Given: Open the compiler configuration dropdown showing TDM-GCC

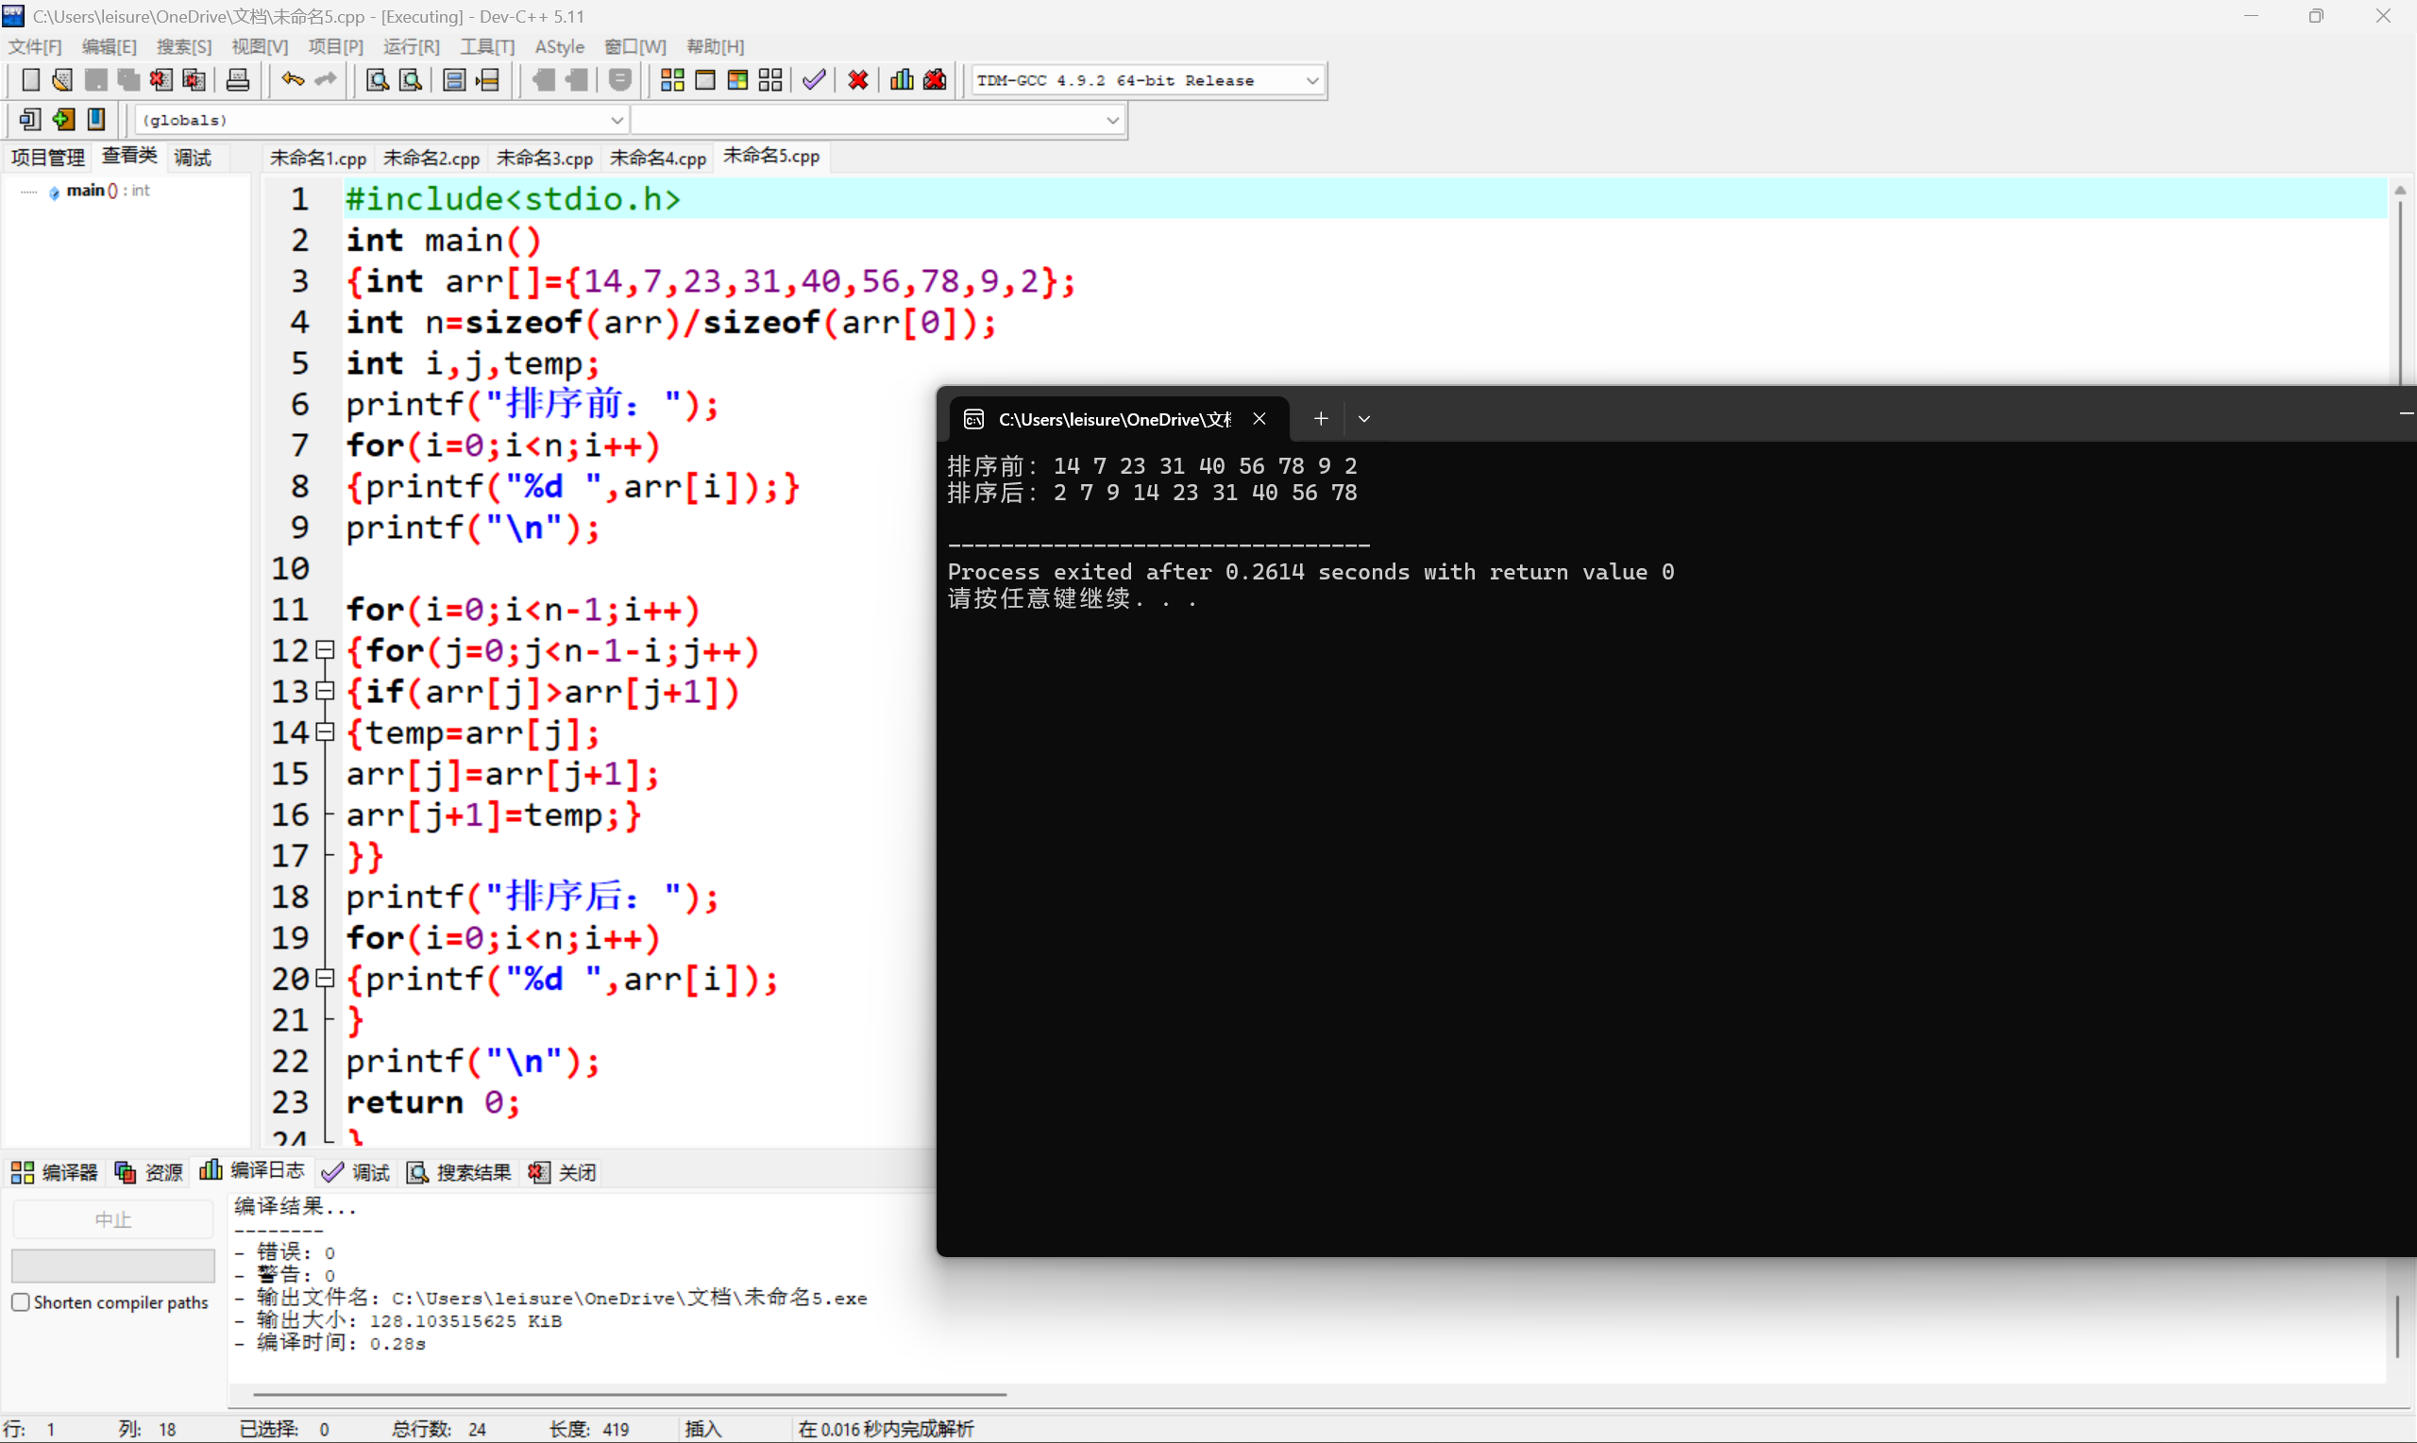Looking at the screenshot, I should pyautogui.click(x=1313, y=79).
